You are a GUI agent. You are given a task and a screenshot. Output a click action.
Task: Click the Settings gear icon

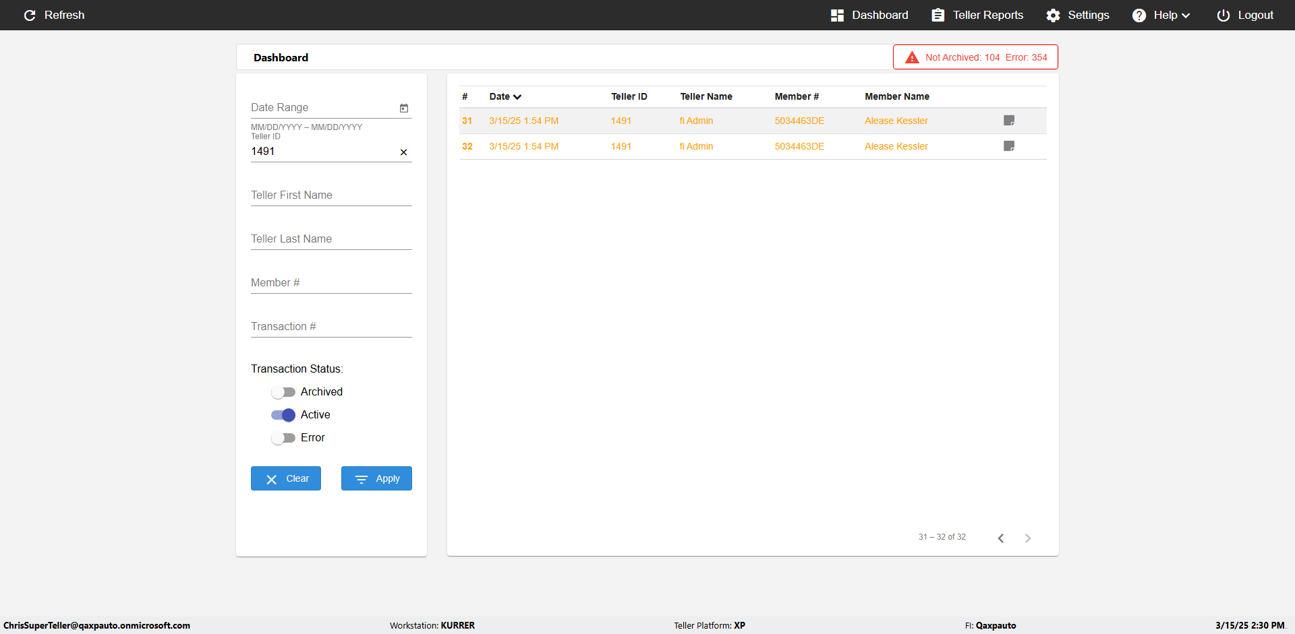click(x=1053, y=15)
